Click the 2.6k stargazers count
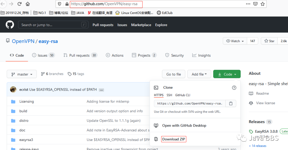 pos(283,41)
